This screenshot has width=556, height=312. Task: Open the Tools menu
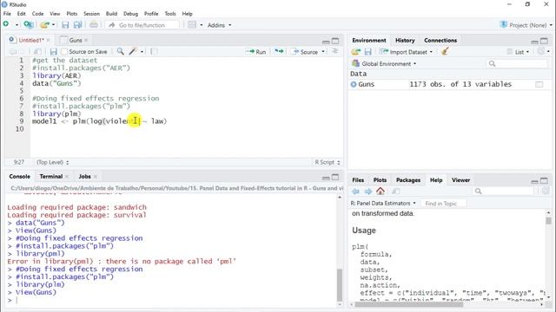(170, 14)
